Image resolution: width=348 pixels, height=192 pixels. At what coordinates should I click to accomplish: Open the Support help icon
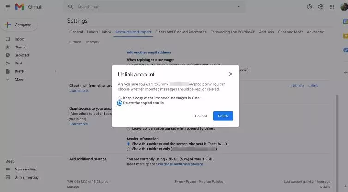[x=309, y=7]
